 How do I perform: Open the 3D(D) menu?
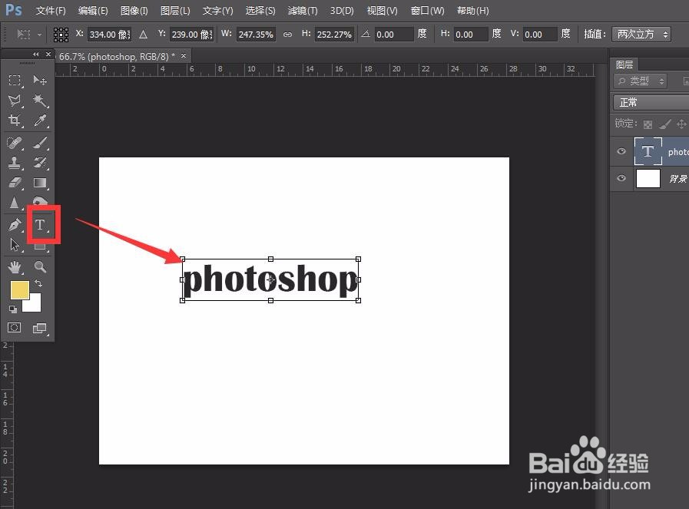(342, 11)
